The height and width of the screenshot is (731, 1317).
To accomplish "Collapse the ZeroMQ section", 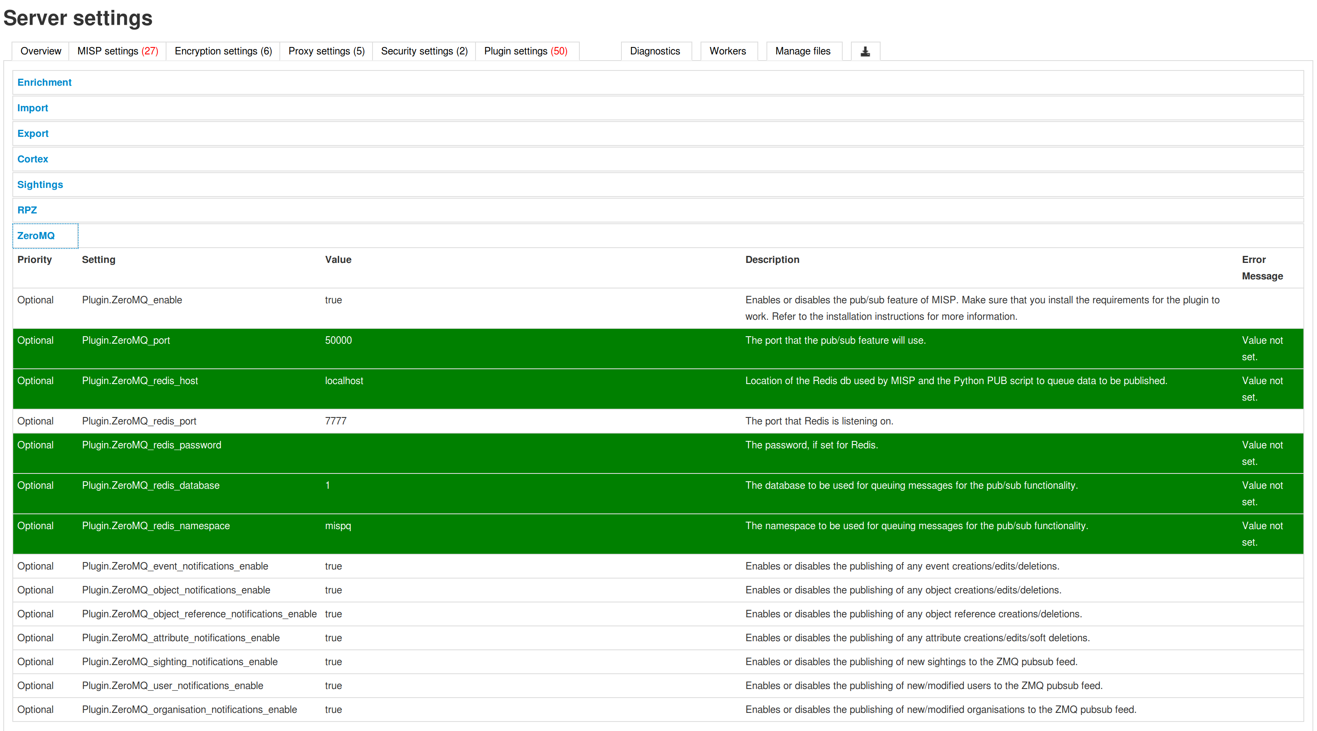I will click(x=36, y=236).
